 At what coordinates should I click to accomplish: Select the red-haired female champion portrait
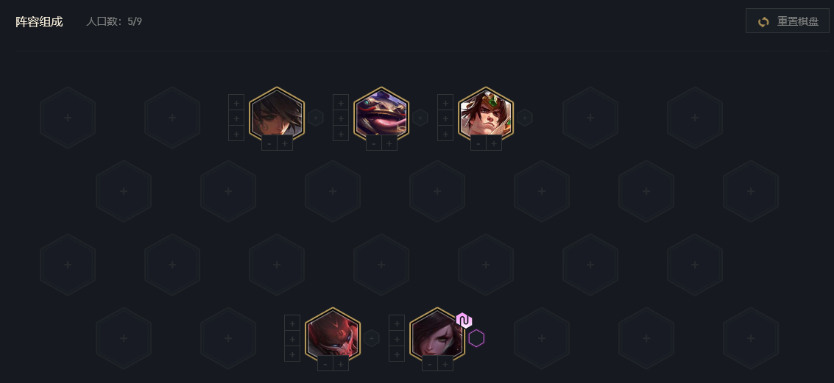[x=437, y=335]
